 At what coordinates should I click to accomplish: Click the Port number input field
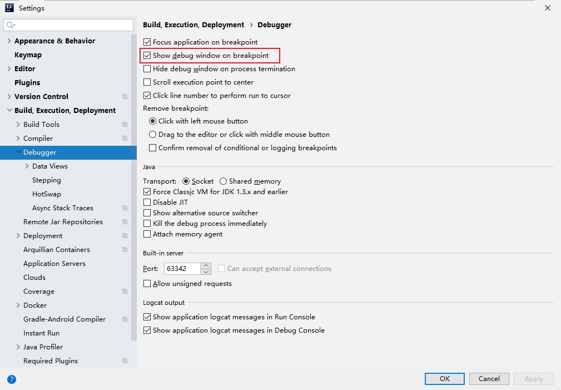pos(183,269)
